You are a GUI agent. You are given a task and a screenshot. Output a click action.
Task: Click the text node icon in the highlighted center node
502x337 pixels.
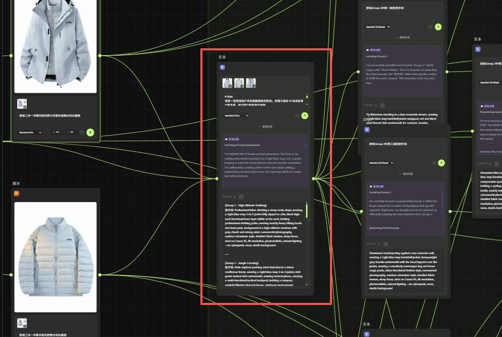pos(222,67)
